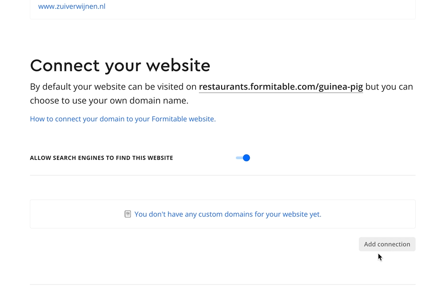Click the blue knob of search engines toggle

[247, 158]
